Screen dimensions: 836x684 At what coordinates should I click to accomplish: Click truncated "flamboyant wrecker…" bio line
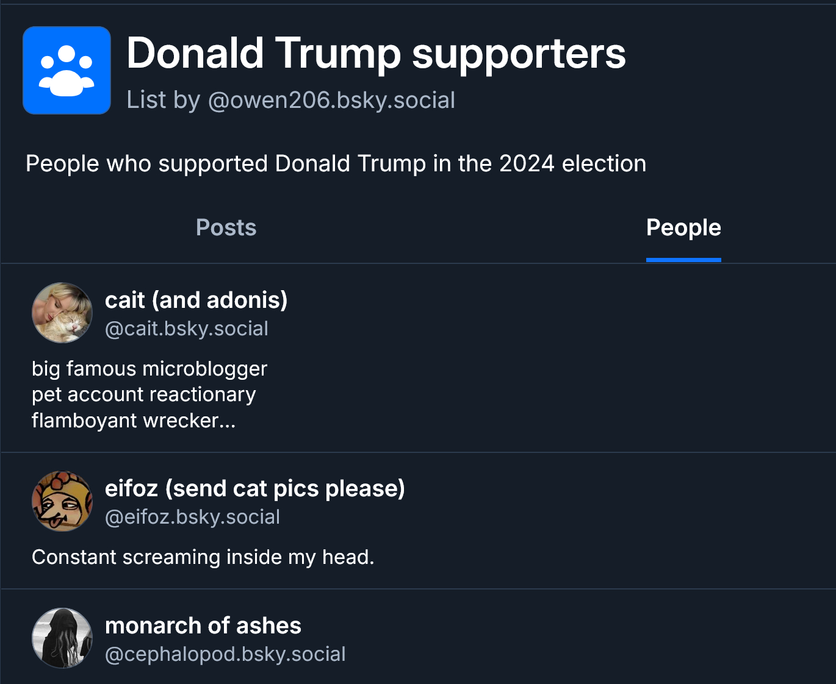pyautogui.click(x=133, y=421)
